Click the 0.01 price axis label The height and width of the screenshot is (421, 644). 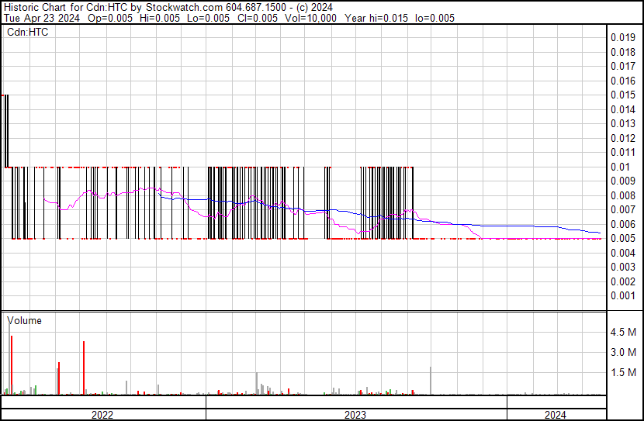tap(619, 167)
